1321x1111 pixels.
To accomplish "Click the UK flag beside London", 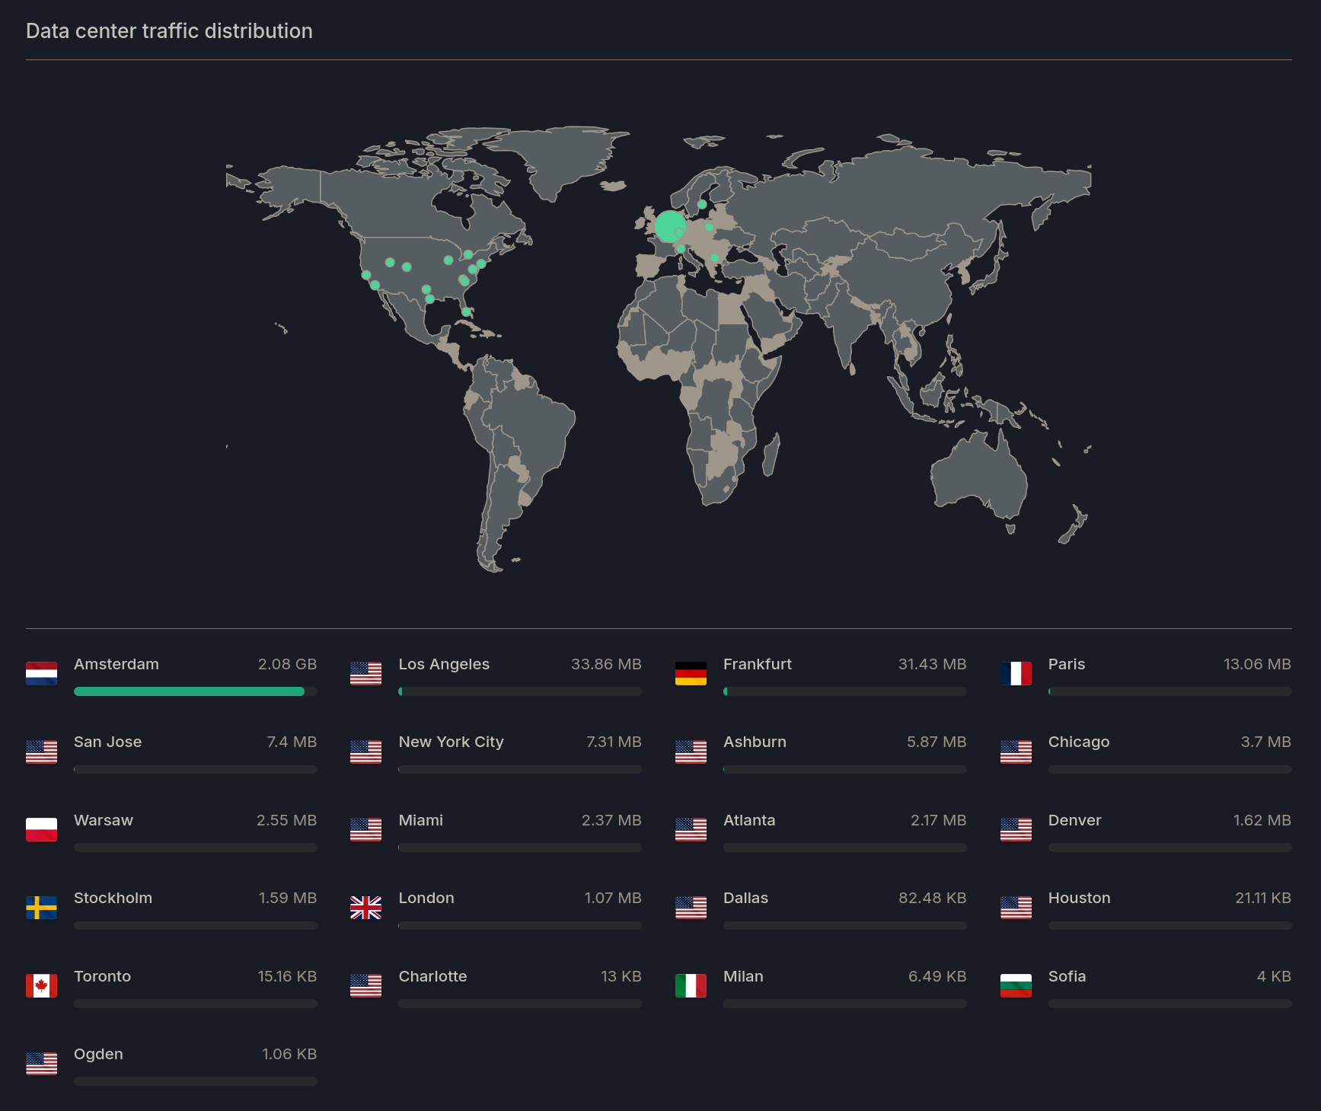I will pyautogui.click(x=365, y=908).
